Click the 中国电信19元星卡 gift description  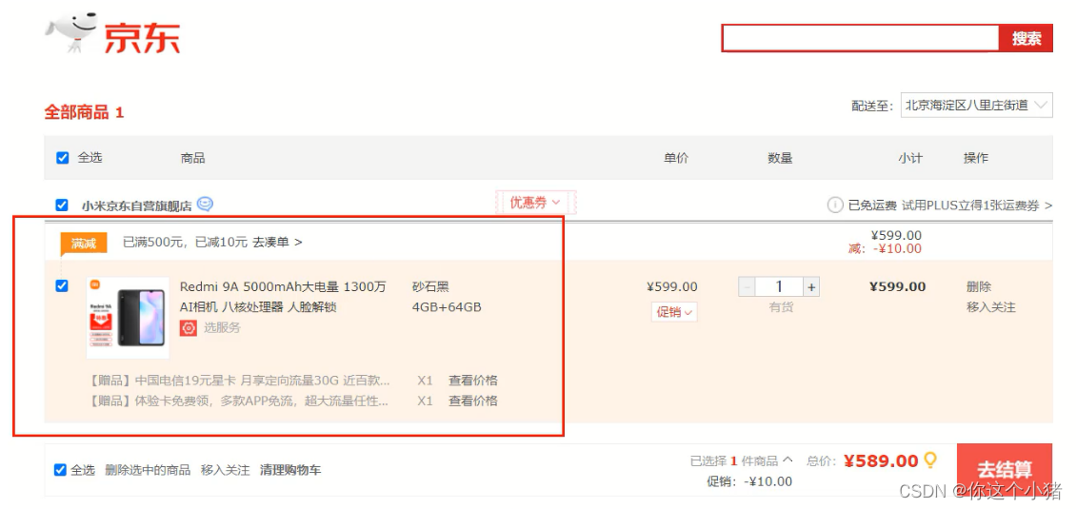[x=240, y=380]
